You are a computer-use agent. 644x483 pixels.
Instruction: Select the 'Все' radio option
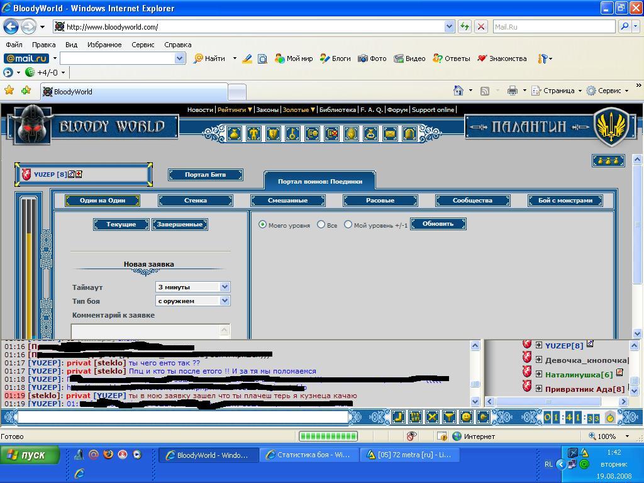(x=321, y=225)
